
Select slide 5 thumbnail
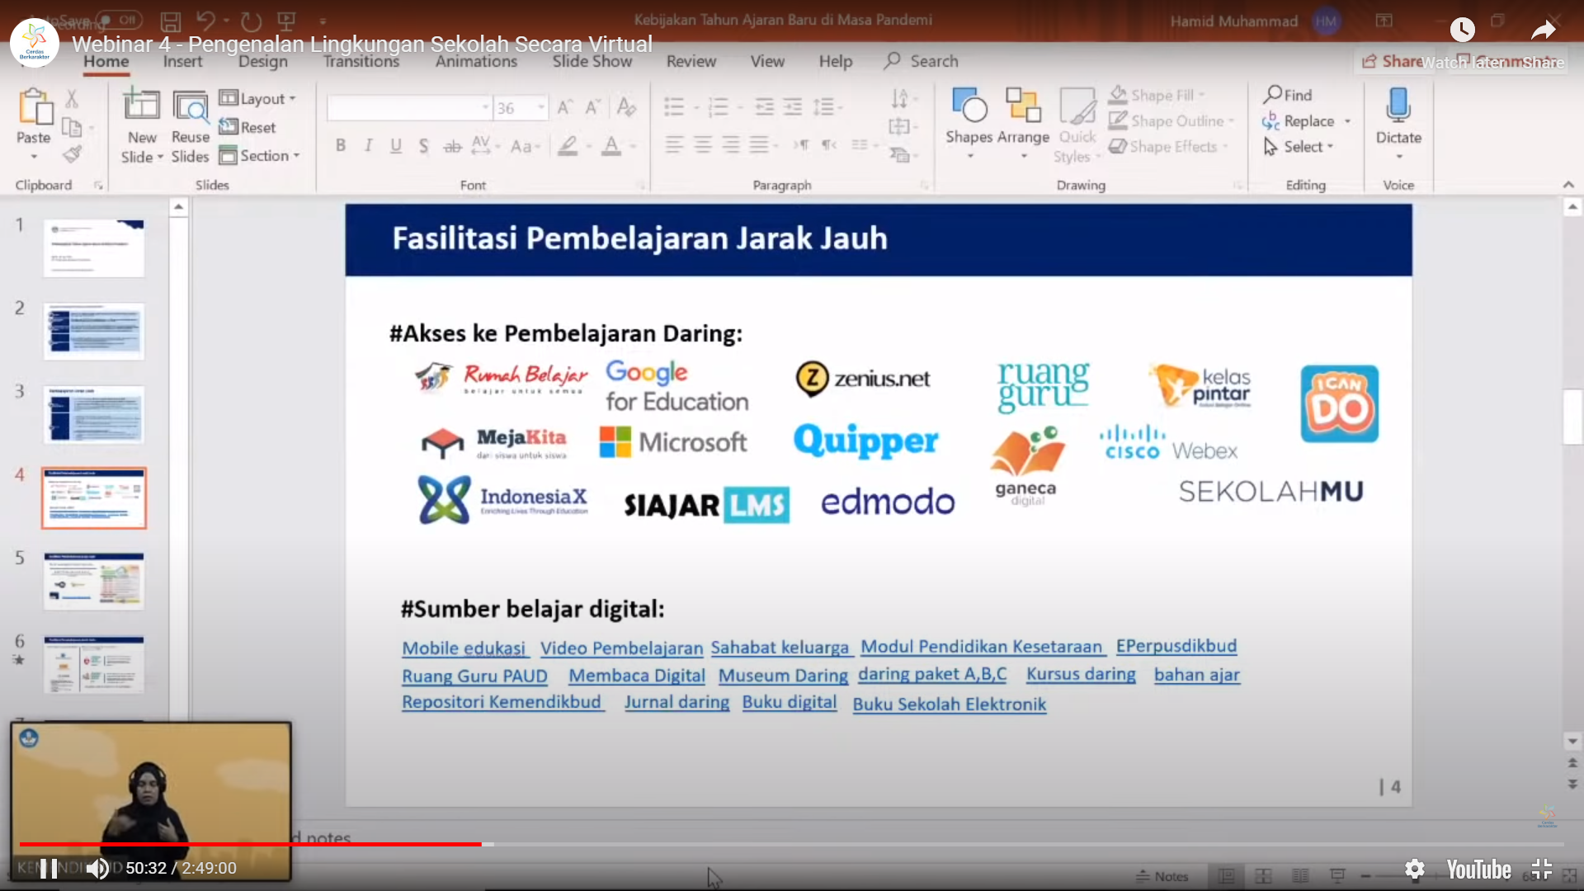94,581
